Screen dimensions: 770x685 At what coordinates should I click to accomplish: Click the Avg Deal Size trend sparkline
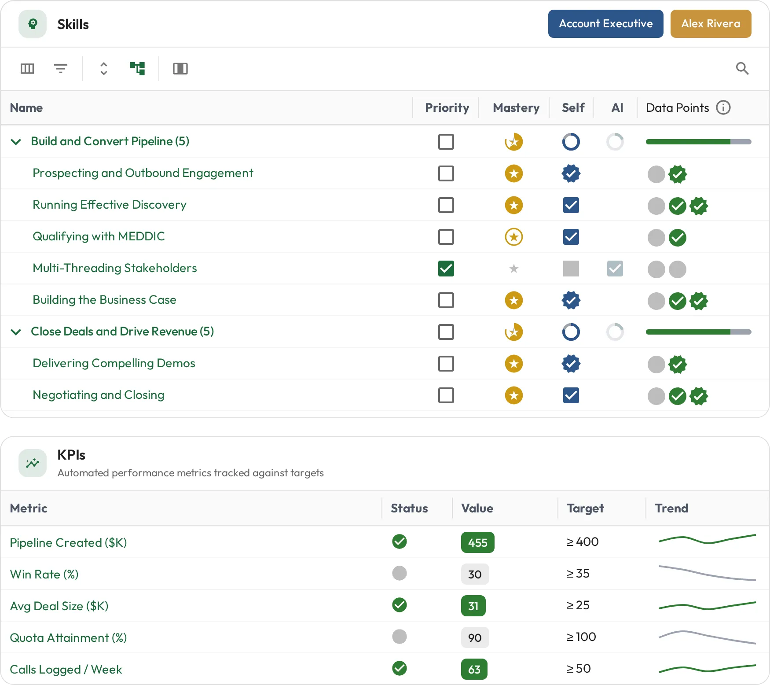pyautogui.click(x=708, y=606)
